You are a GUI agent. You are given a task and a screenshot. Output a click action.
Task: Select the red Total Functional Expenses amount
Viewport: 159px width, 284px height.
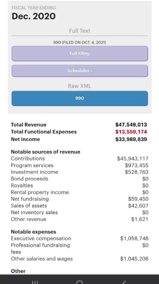coord(131,132)
